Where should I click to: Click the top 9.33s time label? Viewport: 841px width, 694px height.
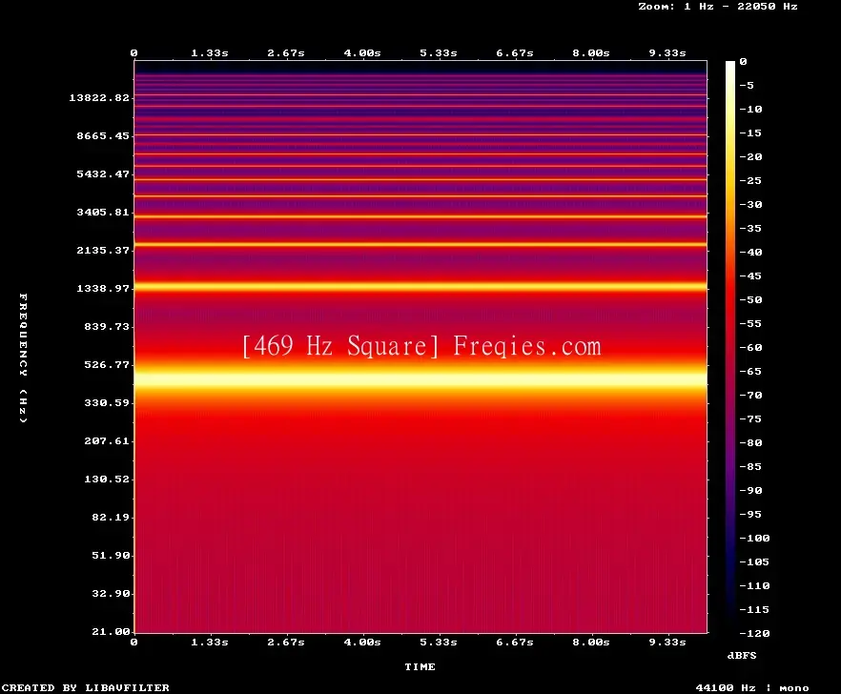tap(667, 52)
